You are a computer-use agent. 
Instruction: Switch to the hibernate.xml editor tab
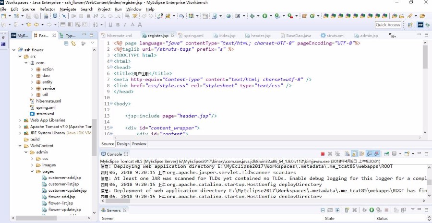tap(117, 35)
